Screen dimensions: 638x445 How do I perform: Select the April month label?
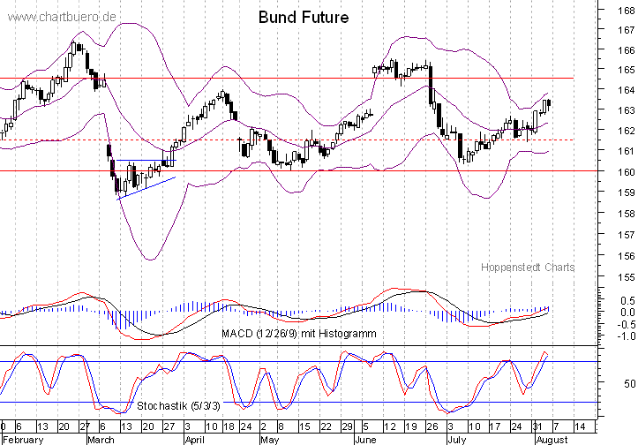194,440
